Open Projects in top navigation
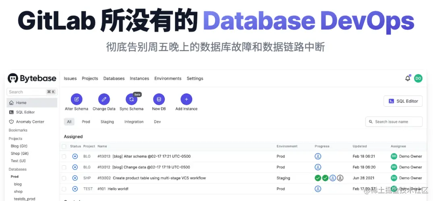This screenshot has width=435, height=201. point(90,79)
